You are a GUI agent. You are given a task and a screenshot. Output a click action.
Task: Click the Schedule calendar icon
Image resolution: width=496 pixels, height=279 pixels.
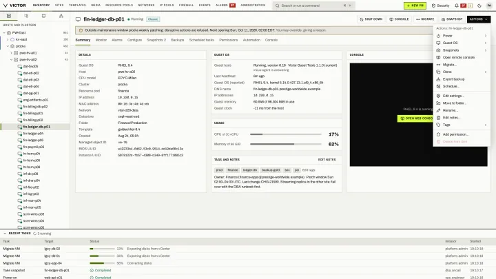pos(438,86)
